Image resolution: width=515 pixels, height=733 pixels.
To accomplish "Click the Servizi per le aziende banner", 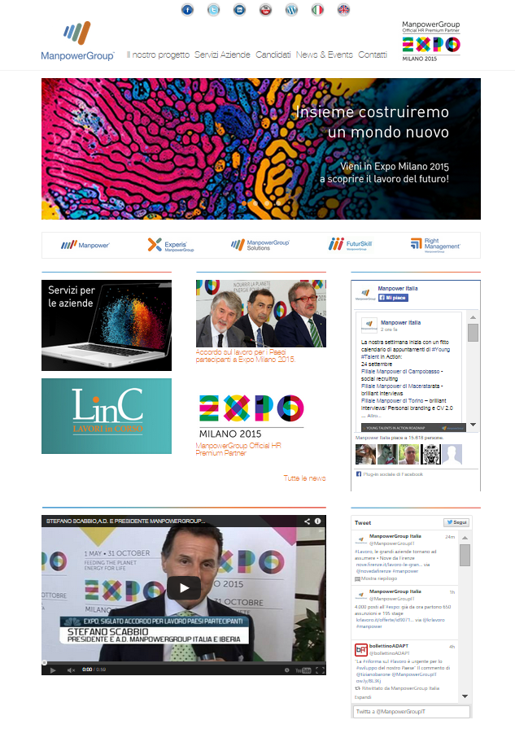I will (x=107, y=325).
